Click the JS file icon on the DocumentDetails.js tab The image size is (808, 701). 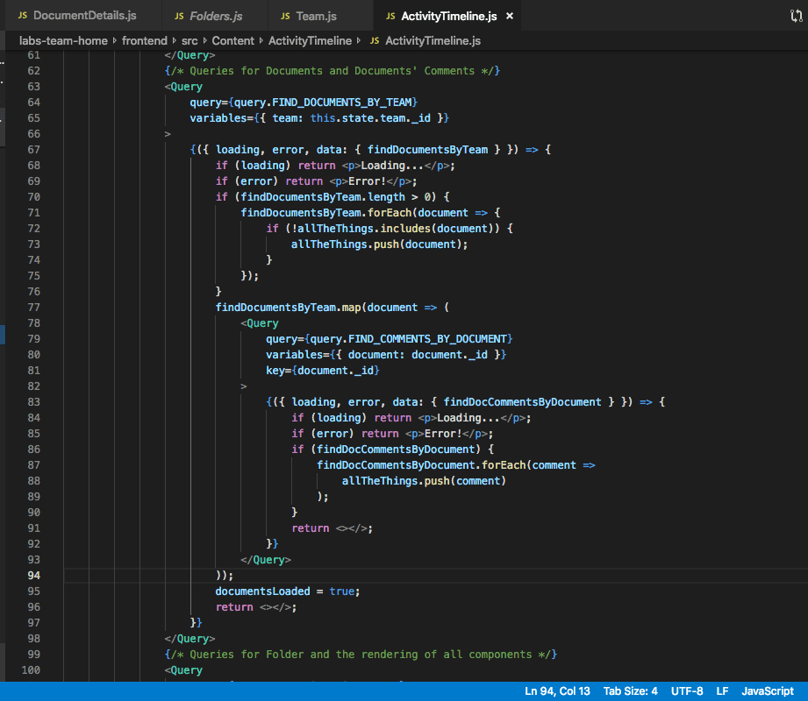pyautogui.click(x=24, y=17)
